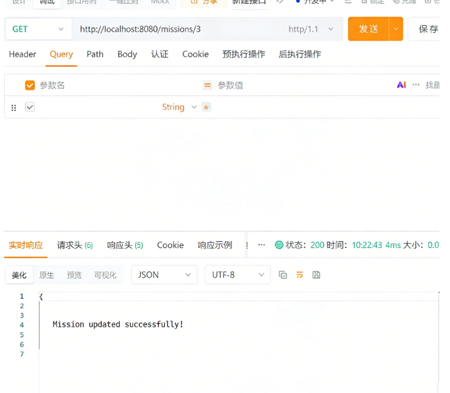Click the save response to file icon
This screenshot has height=393, width=450.
[x=316, y=275]
